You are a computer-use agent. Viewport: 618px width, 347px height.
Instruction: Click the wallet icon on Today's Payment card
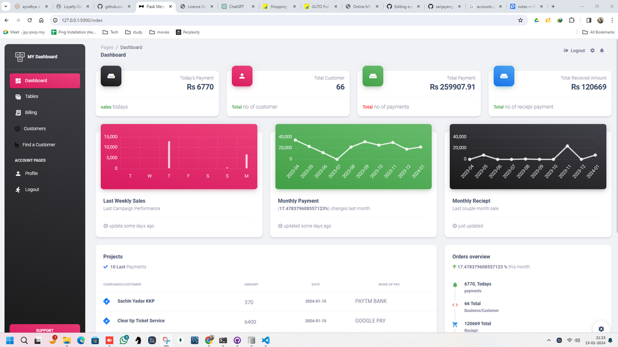pyautogui.click(x=111, y=76)
